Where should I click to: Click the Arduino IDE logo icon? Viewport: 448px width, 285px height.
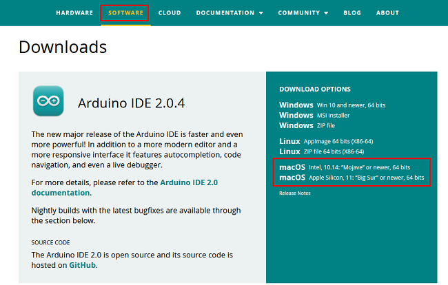pyautogui.click(x=49, y=101)
